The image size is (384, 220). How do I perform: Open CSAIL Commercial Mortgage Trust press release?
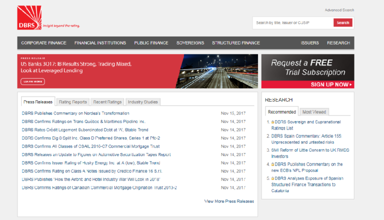pos(90,146)
